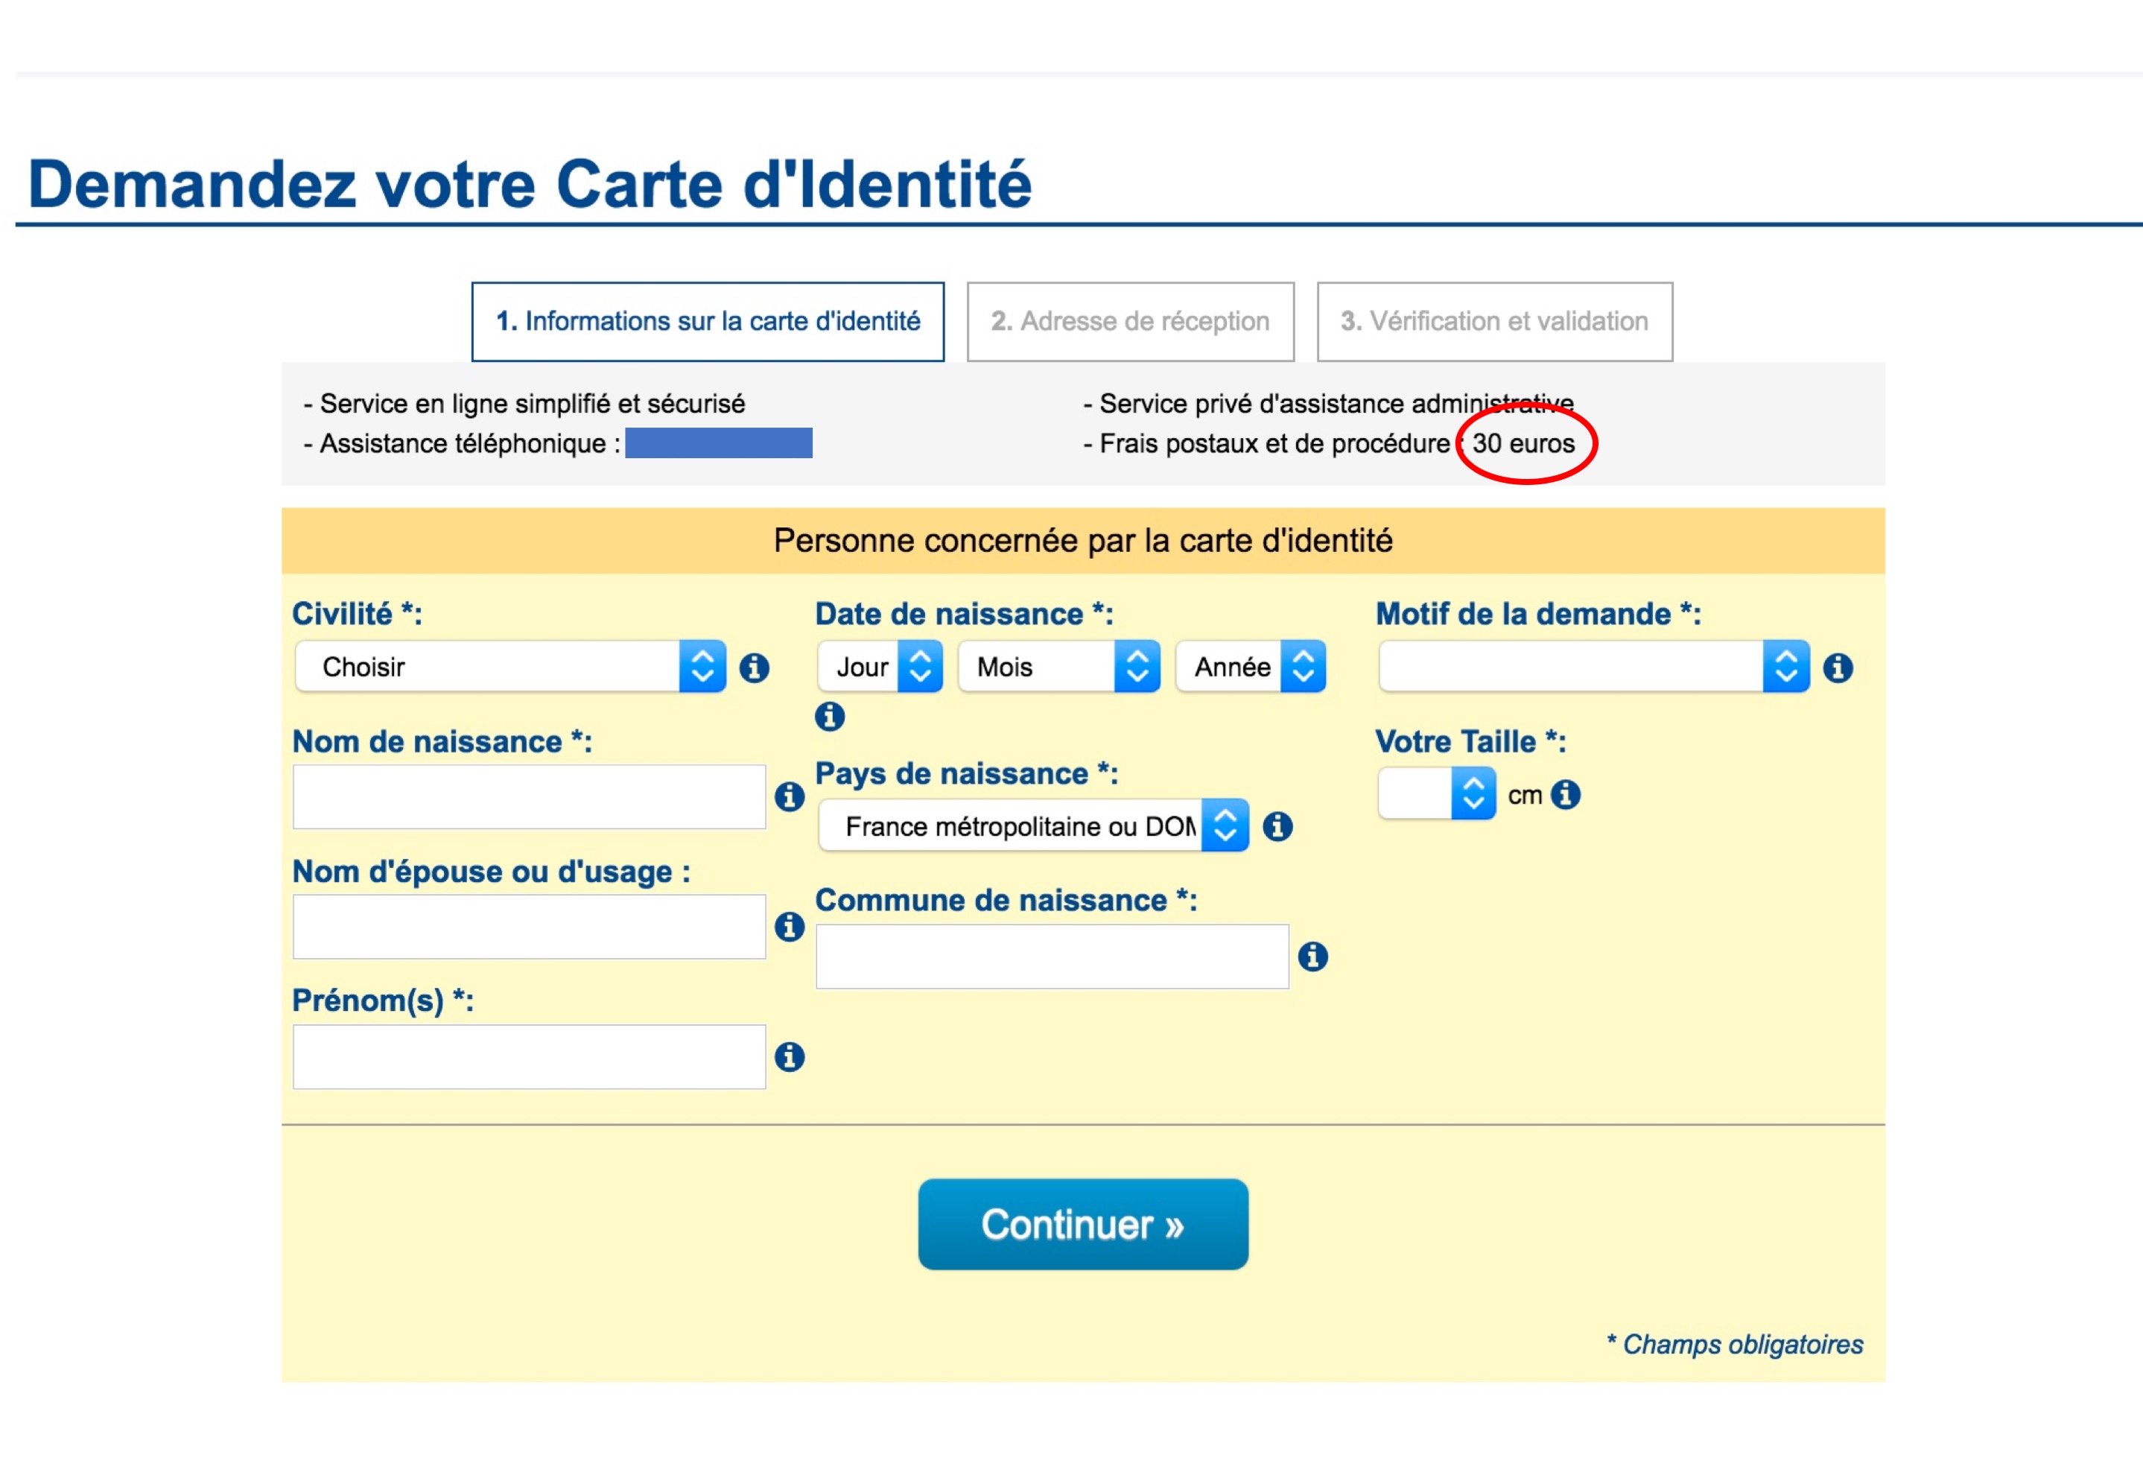Open info icon beside Prénom(s) field
Image resolution: width=2143 pixels, height=1484 pixels.
790,1056
